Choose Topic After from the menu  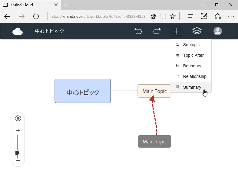pyautogui.click(x=191, y=55)
